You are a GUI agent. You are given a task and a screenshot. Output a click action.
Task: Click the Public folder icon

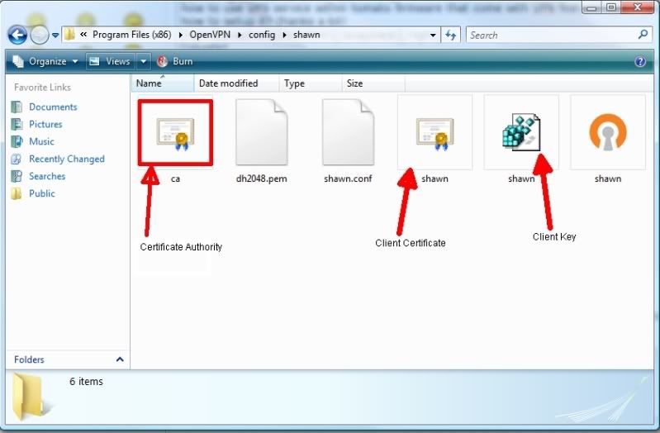click(17, 193)
